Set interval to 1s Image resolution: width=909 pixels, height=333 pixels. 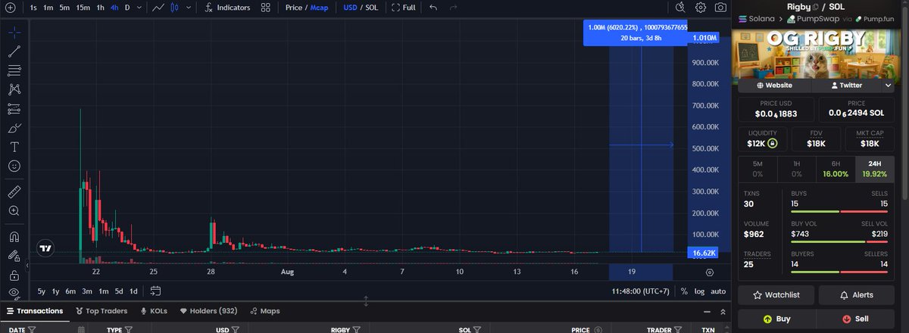[33, 8]
